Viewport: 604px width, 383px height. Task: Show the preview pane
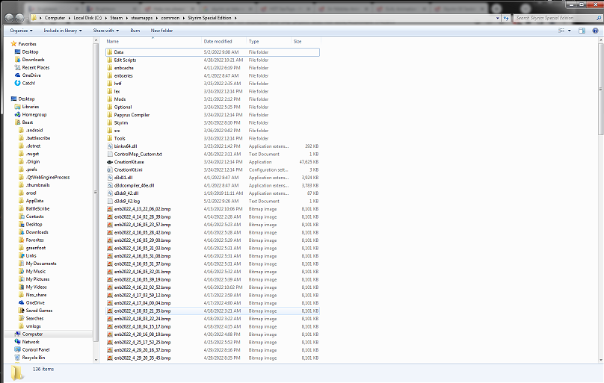(x=582, y=31)
